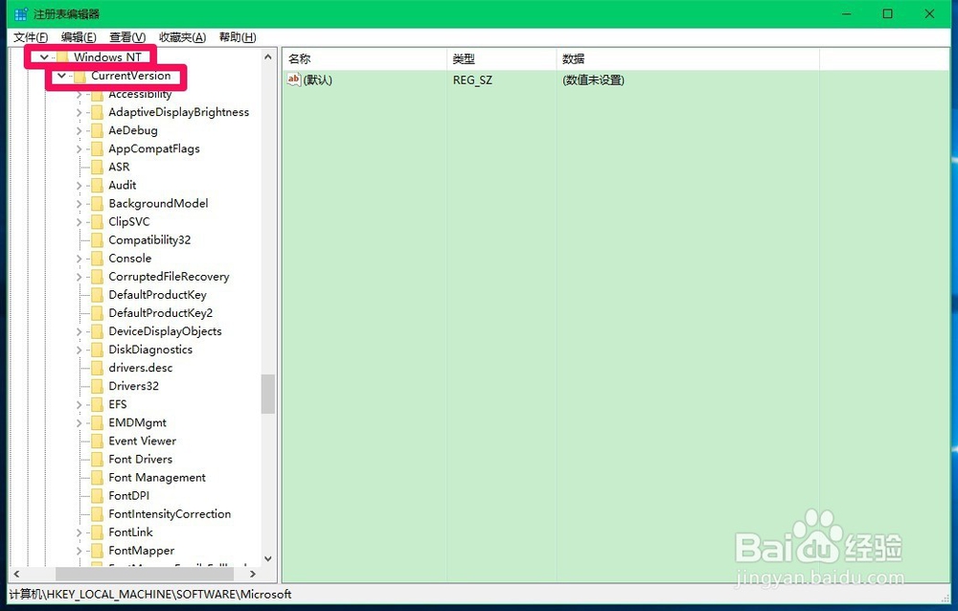The height and width of the screenshot is (611, 958).
Task: Click the FontDPI folder icon
Action: 97,496
